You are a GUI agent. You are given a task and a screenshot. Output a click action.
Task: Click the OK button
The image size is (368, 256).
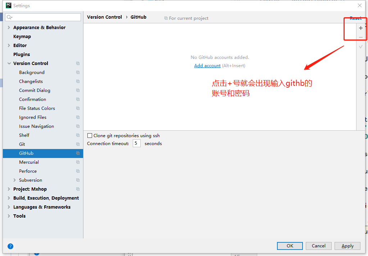[x=290, y=246]
